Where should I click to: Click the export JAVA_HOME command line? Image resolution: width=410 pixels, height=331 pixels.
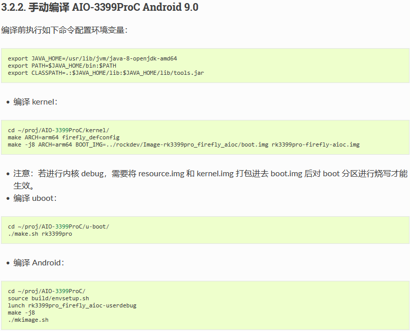coord(92,58)
